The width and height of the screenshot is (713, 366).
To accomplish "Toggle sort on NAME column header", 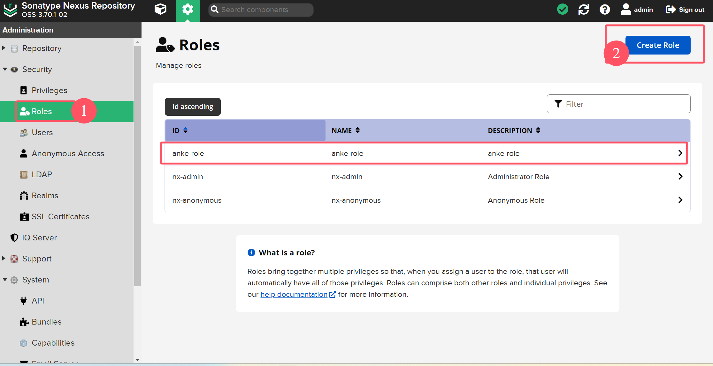I will pyautogui.click(x=346, y=130).
